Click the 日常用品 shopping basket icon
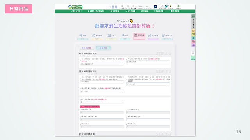Viewport: 250px width, 140px height. [136, 35]
